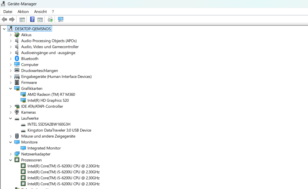Select Integrated Monitor entry
Screen dimensions: 308x189
(44, 148)
